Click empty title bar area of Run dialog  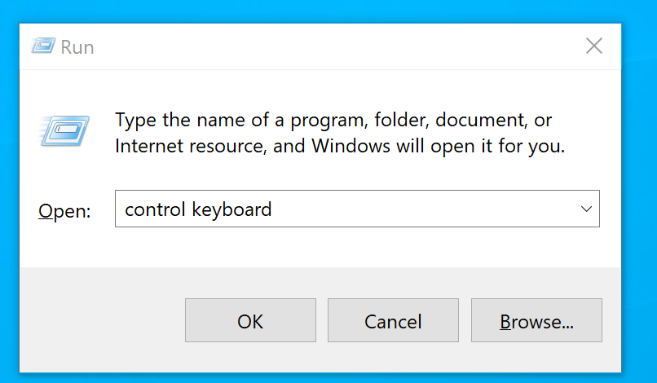tap(326, 46)
